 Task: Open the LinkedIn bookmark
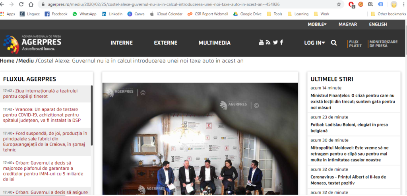click(112, 14)
